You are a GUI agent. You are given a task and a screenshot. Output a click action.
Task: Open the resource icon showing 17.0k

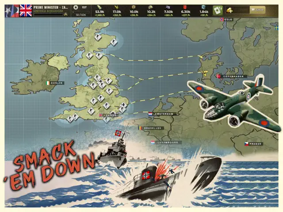pos(117,11)
